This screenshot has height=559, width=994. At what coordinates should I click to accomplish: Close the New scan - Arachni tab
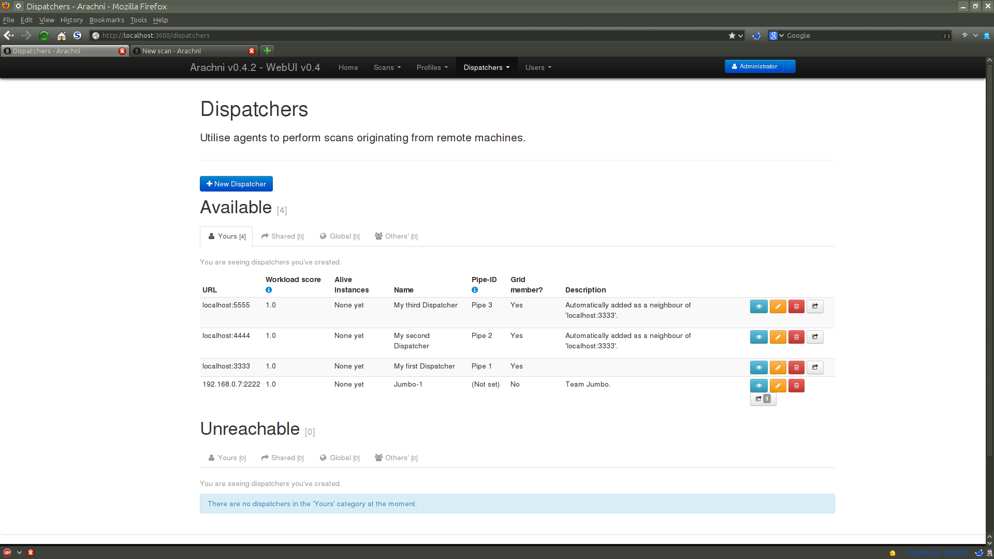coord(252,51)
